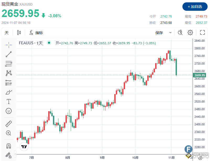Viewport: 211px width, 161px height.
Task: Click the 加自选 button
Action: tap(194, 6)
